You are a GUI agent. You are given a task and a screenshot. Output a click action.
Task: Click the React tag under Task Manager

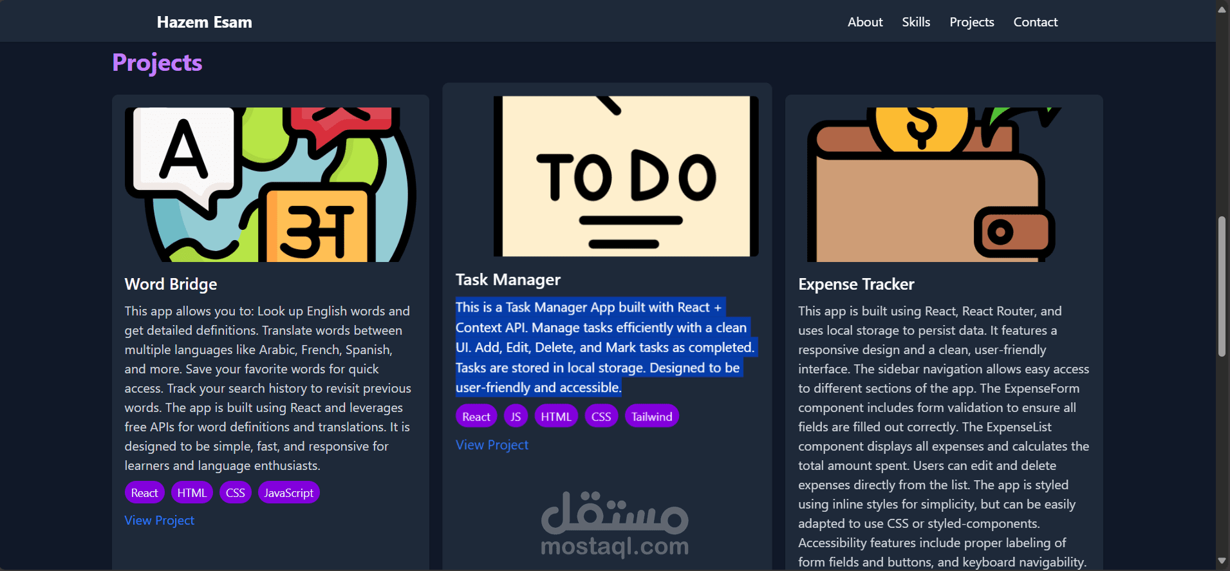click(476, 417)
